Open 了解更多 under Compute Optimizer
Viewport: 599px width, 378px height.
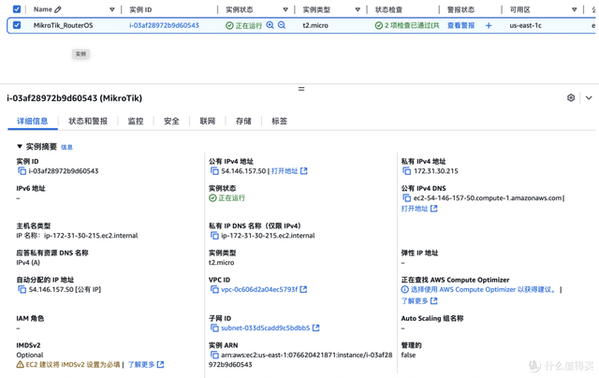[x=419, y=301]
